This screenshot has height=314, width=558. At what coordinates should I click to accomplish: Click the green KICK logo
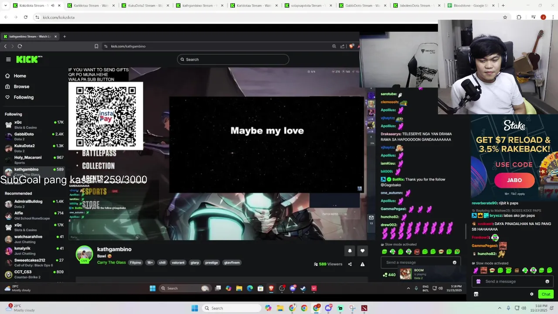click(29, 59)
